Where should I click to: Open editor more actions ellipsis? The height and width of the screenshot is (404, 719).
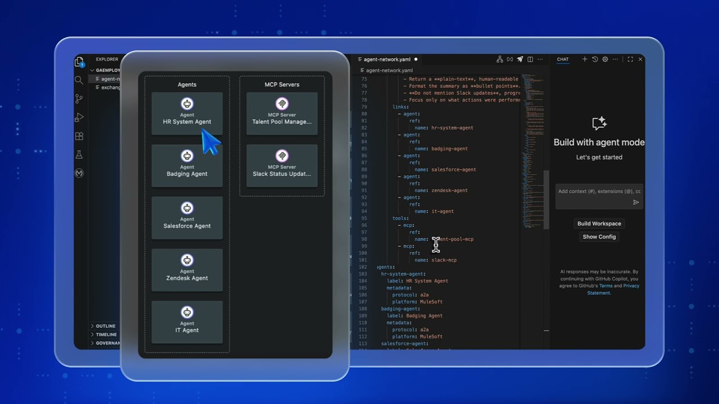pyautogui.click(x=539, y=59)
